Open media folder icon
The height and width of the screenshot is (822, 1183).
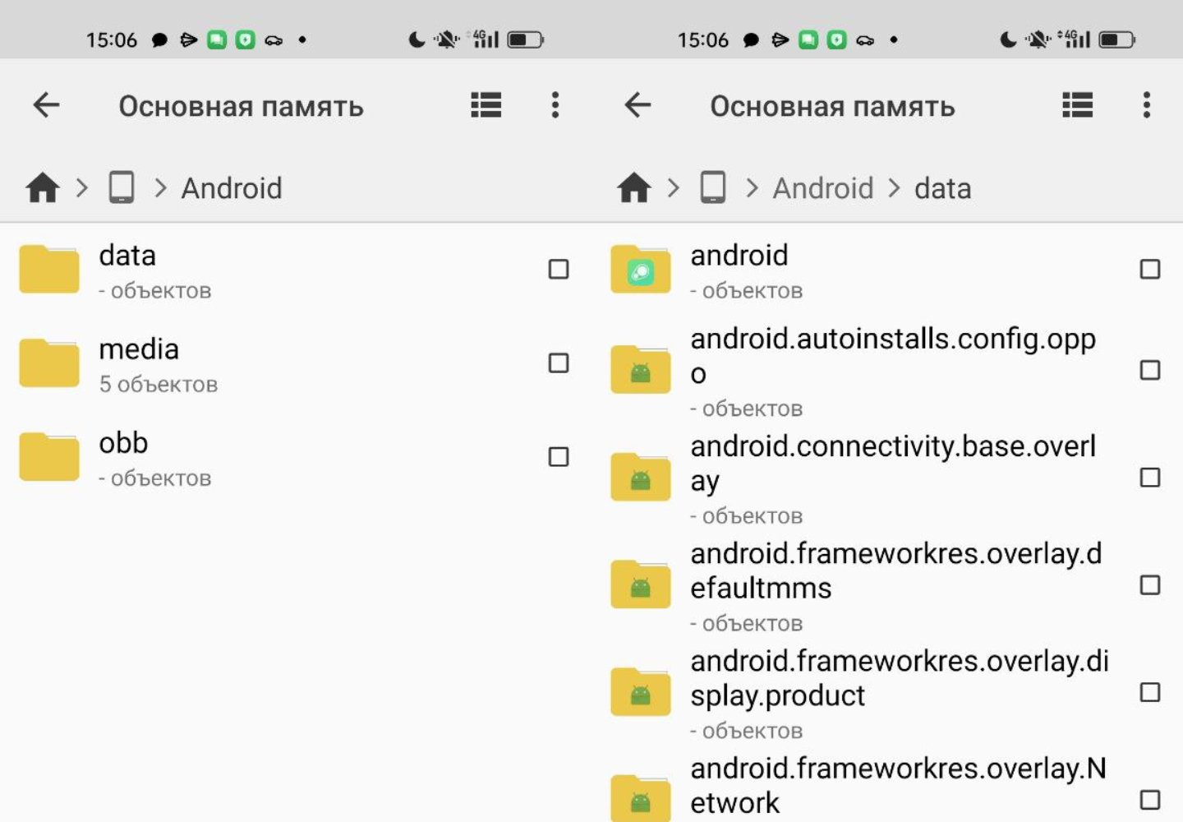click(49, 363)
